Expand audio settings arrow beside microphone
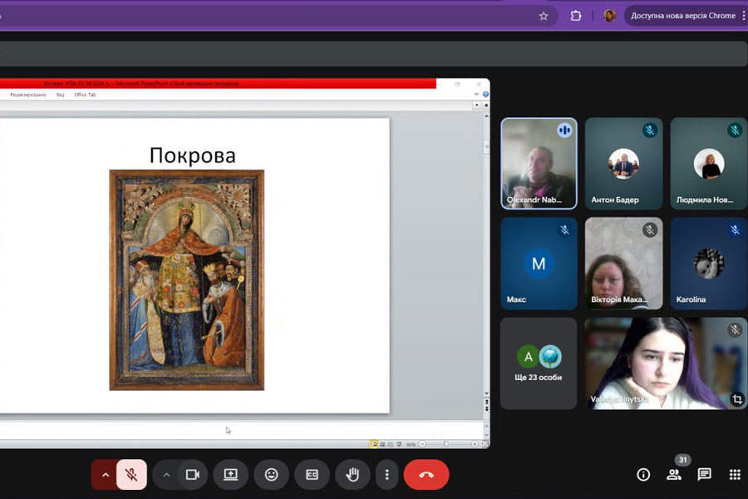The image size is (748, 499). 105,474
